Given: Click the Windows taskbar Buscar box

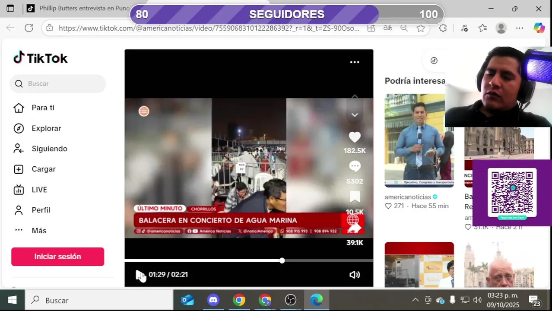Looking at the screenshot, I should point(99,300).
